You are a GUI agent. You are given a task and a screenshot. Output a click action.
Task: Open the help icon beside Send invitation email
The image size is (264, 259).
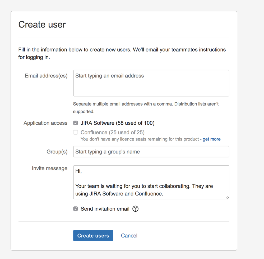point(135,209)
